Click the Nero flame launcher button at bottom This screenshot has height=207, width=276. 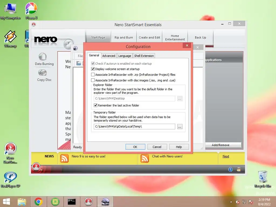tap(36, 167)
